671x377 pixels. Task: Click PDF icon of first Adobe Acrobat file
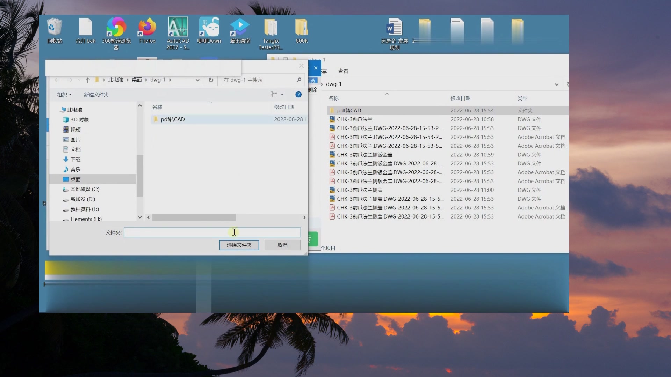[x=332, y=137]
